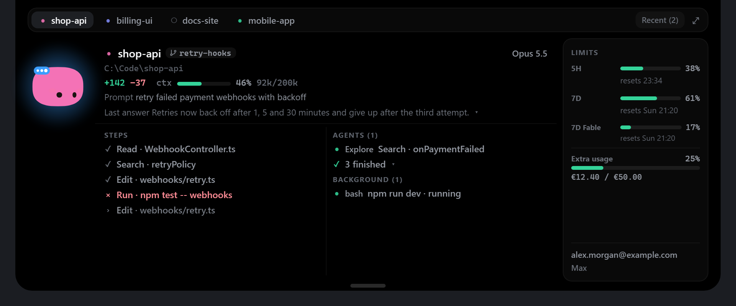Screen dimensions: 736x306
Task: Click the expand window arrows icon
Action: click(696, 21)
